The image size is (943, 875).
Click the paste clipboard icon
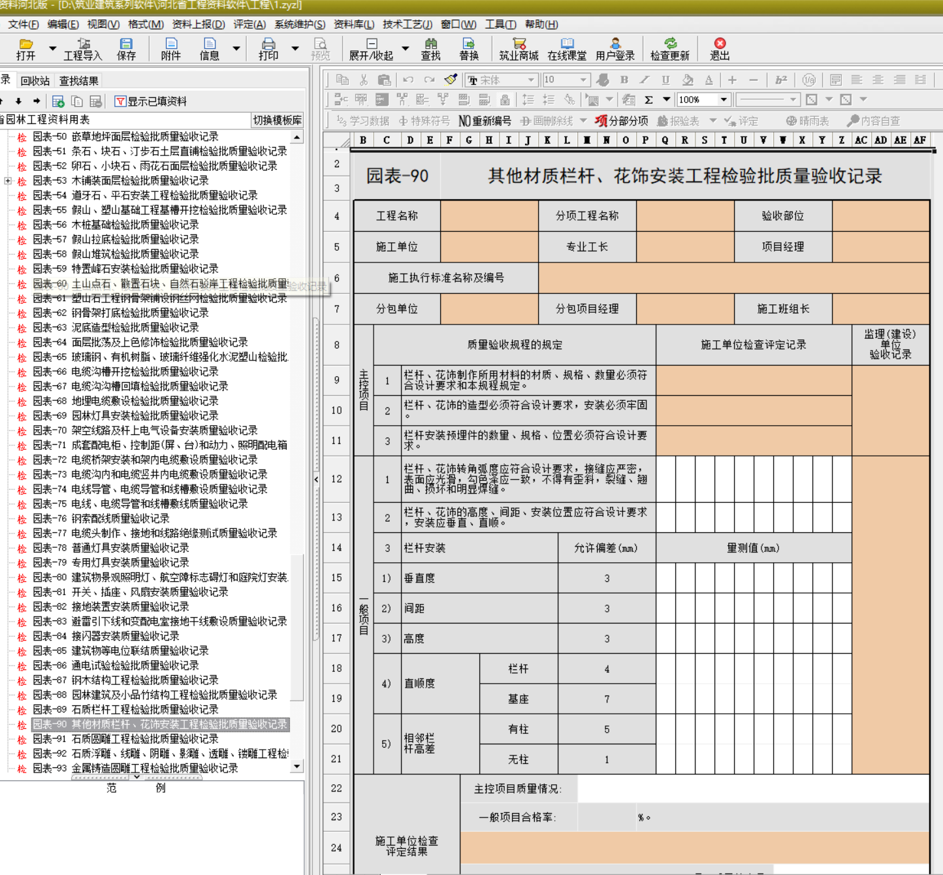[x=385, y=80]
